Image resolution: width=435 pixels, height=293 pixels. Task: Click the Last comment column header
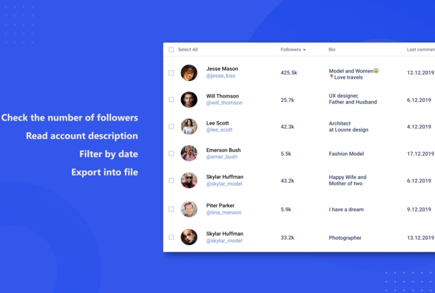tap(421, 50)
